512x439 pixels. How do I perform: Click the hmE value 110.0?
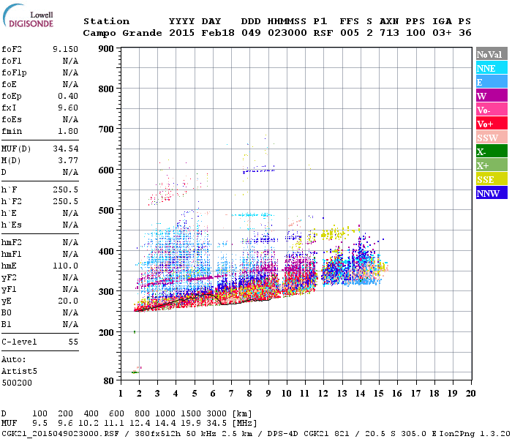(x=65, y=266)
